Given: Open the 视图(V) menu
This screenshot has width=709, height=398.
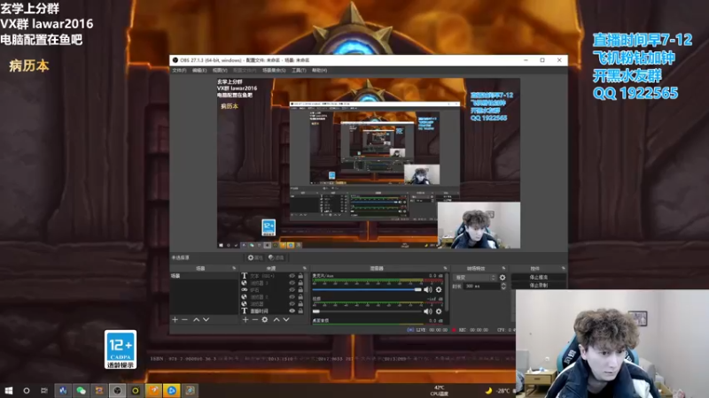Looking at the screenshot, I should click(x=220, y=71).
